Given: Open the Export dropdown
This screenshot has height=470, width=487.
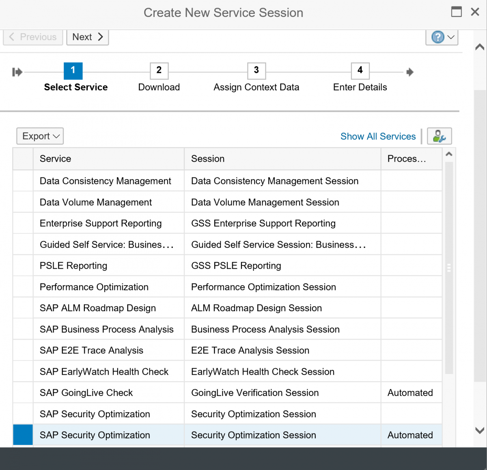Looking at the screenshot, I should click(39, 136).
